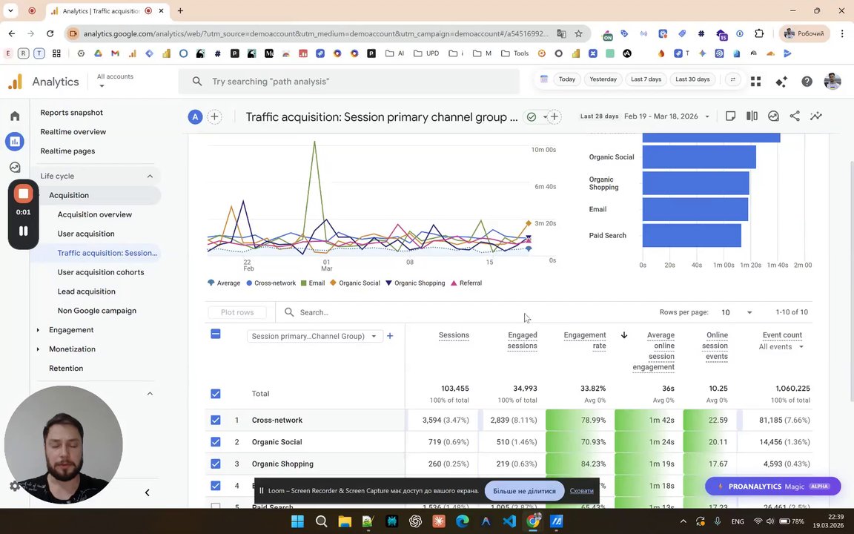Toggle the Total row checkbox
Screen dimensions: 854x534
tap(216, 393)
